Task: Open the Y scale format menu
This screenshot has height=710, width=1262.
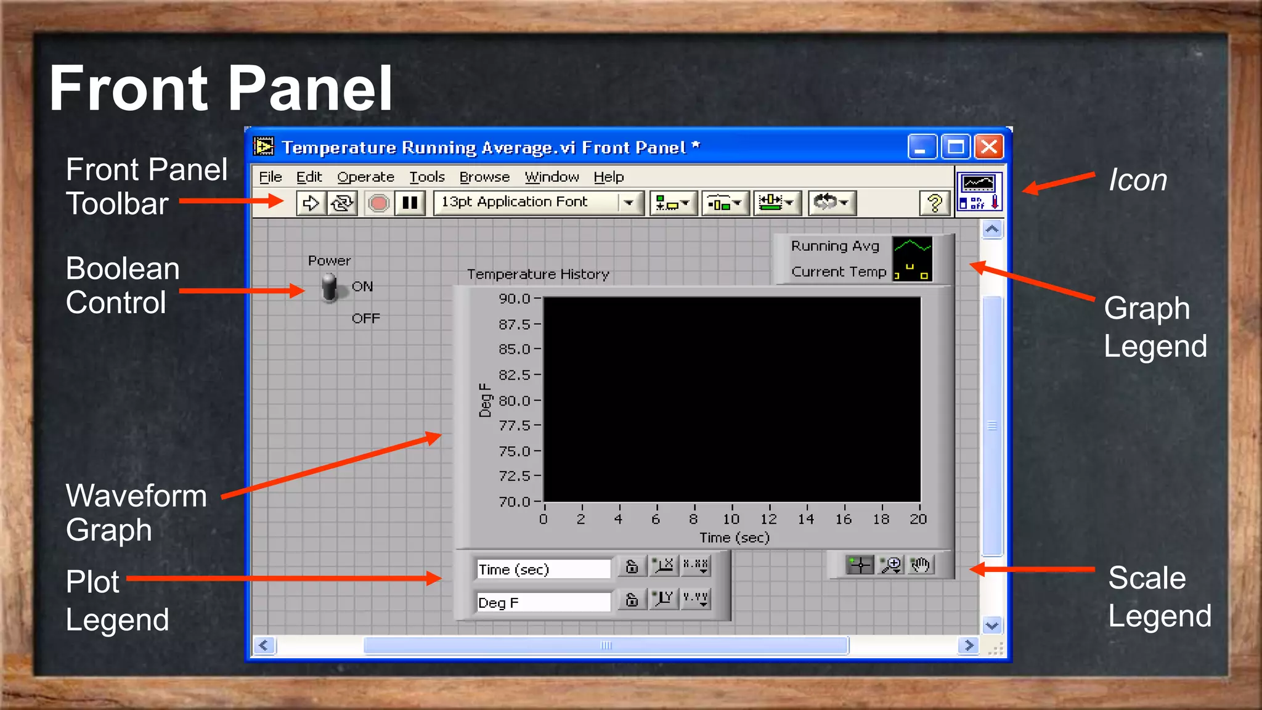Action: pyautogui.click(x=695, y=598)
